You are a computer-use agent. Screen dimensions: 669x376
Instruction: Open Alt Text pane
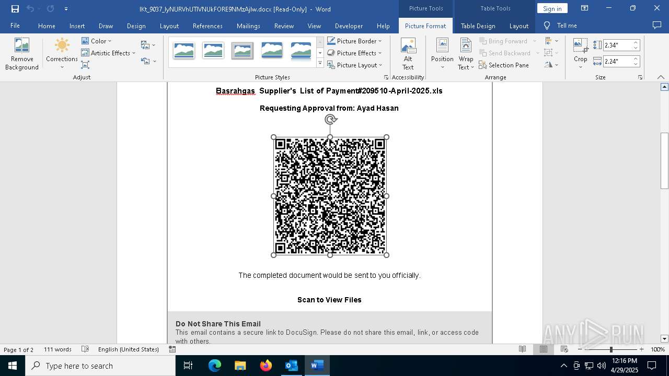[408, 54]
